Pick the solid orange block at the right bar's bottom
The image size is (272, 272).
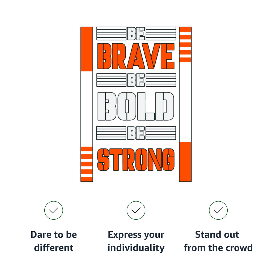185,161
